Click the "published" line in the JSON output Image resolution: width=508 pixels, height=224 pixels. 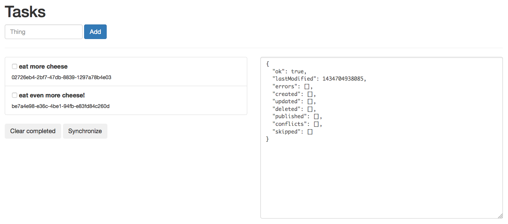297,116
